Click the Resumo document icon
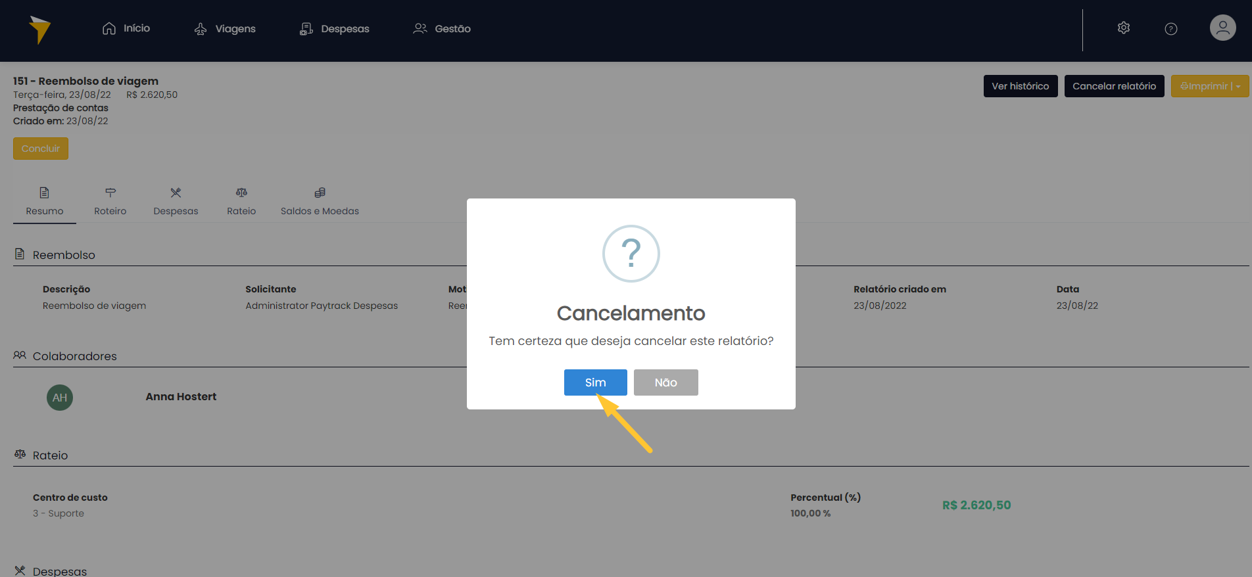1252x577 pixels. pyautogui.click(x=44, y=193)
